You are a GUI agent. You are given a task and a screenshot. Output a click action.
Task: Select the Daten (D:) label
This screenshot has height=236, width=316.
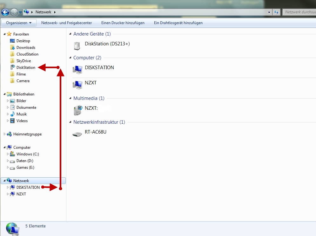(25, 161)
